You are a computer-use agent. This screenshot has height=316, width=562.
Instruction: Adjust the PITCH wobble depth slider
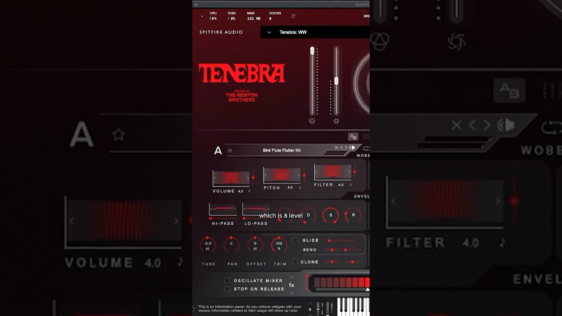[x=304, y=175]
